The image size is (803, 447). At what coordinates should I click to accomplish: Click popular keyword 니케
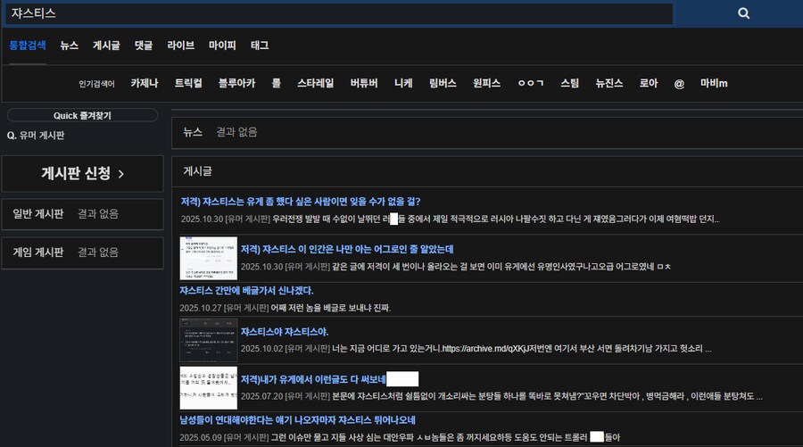pos(403,83)
